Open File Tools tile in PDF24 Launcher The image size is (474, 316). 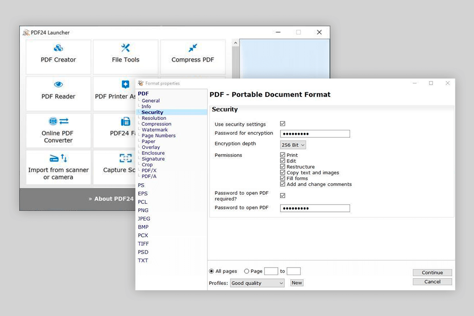(125, 57)
